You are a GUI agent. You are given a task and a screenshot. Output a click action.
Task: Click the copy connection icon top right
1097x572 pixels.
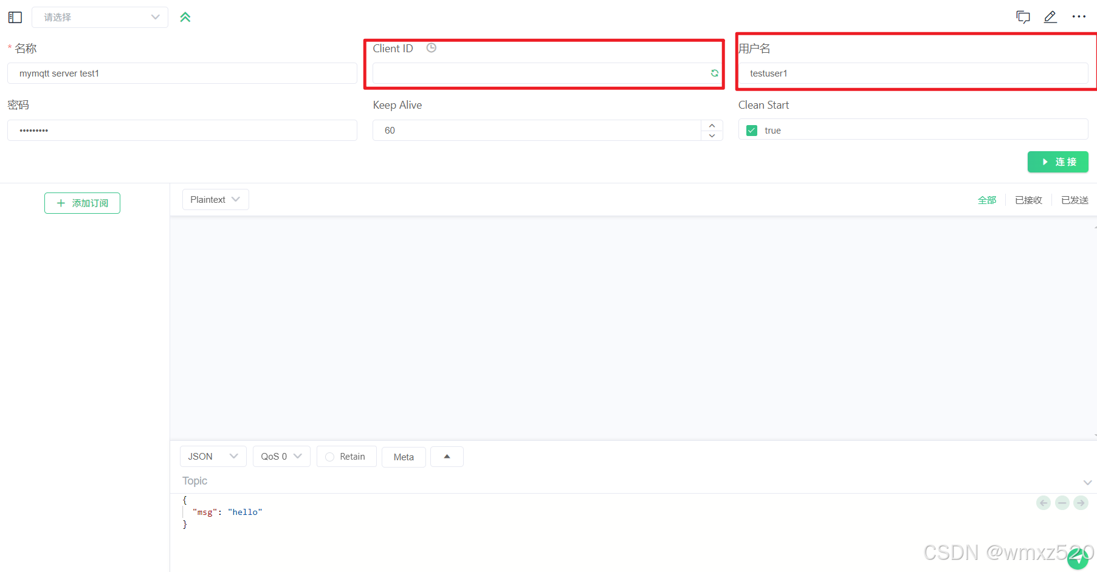click(x=1023, y=17)
